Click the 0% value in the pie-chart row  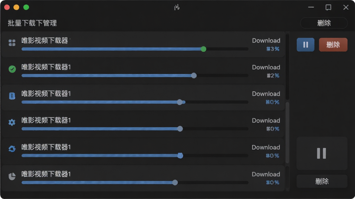coord(272,182)
